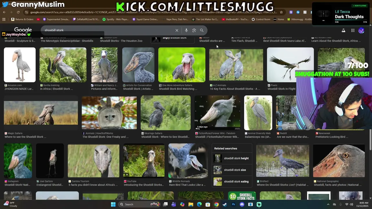Open the Joel Sartore endangered shoebill image

(50, 161)
